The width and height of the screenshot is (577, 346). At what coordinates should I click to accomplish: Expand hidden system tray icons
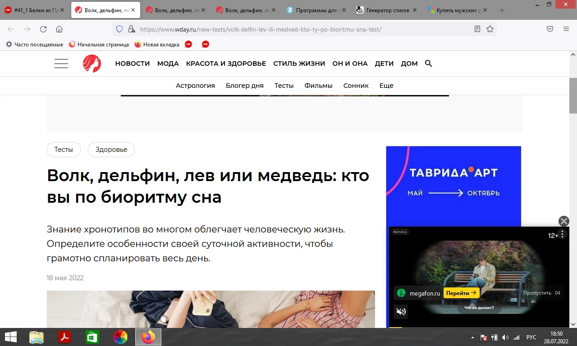click(472, 337)
